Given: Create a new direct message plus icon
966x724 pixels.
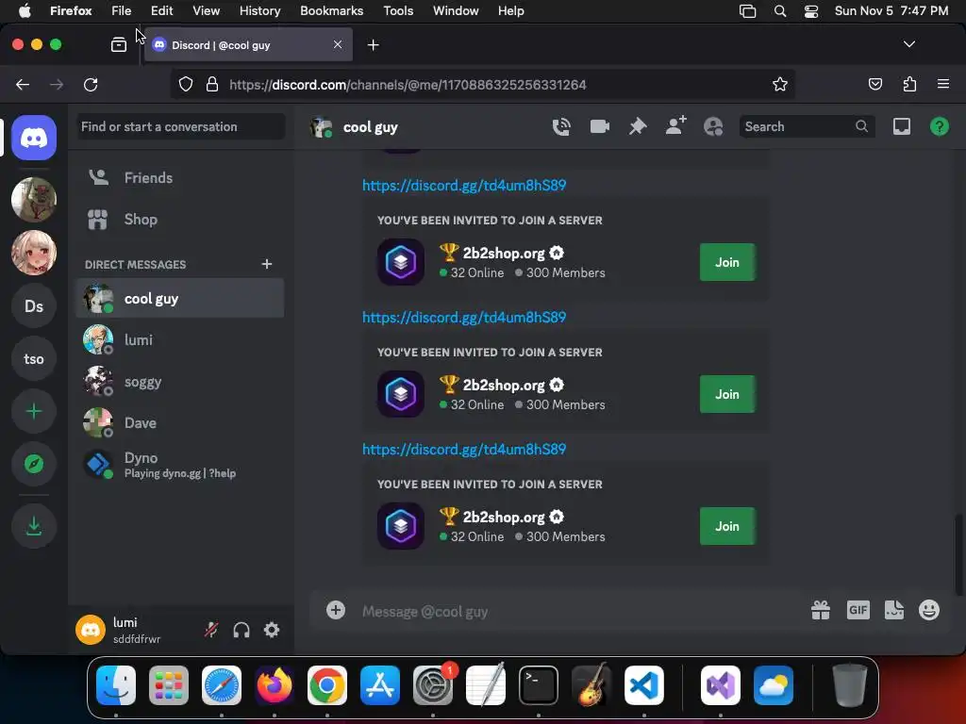Looking at the screenshot, I should [267, 264].
